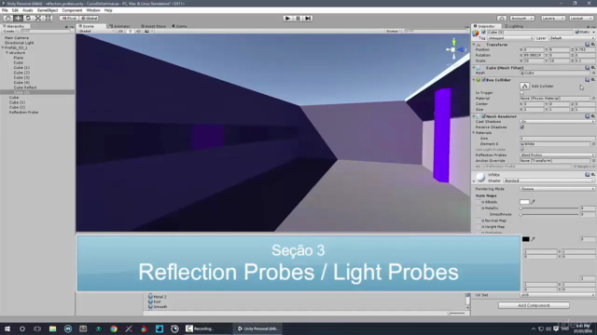Click the Hierarchy search field
The height and width of the screenshot is (335, 597).
[46, 31]
